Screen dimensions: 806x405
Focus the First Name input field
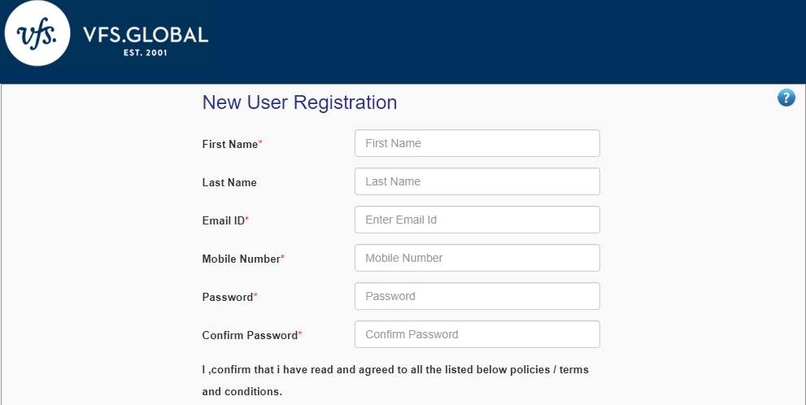tap(477, 143)
